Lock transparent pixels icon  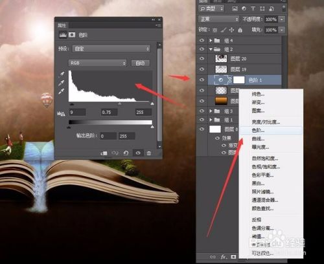coord(214,30)
